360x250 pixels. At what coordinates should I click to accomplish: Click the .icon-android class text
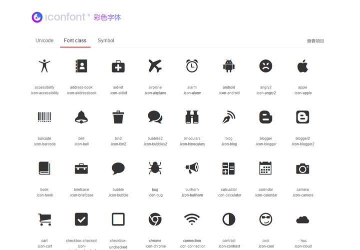tap(229, 93)
